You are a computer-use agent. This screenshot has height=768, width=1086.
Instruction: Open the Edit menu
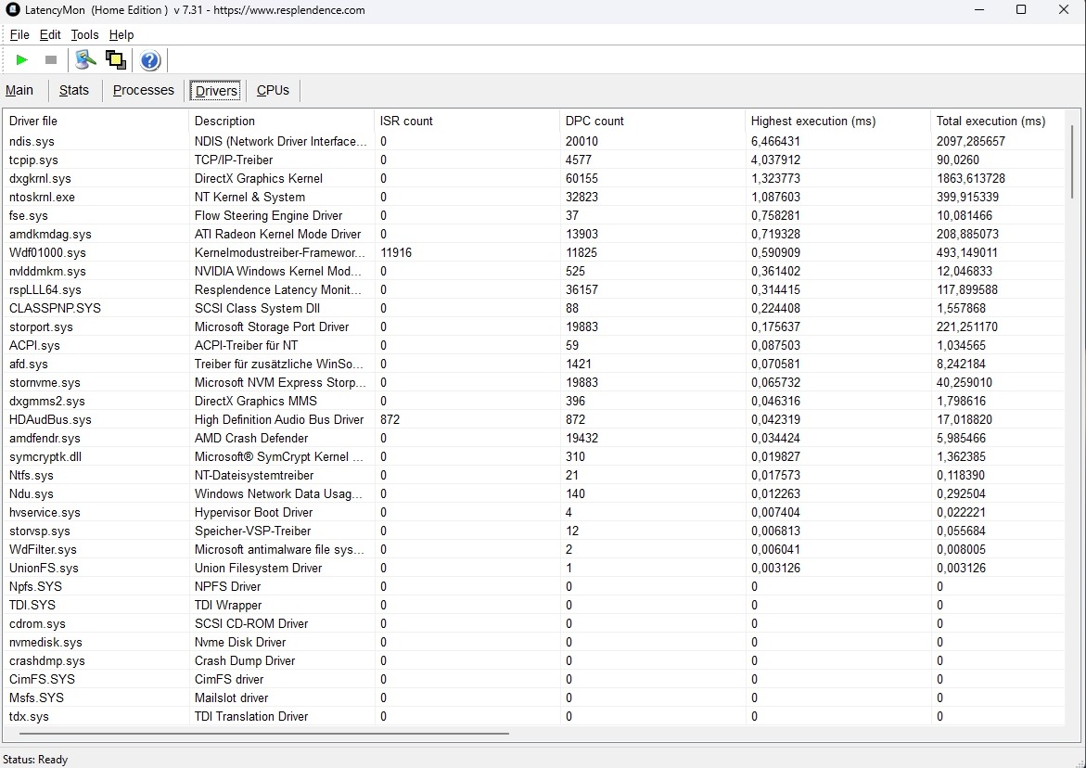(50, 34)
